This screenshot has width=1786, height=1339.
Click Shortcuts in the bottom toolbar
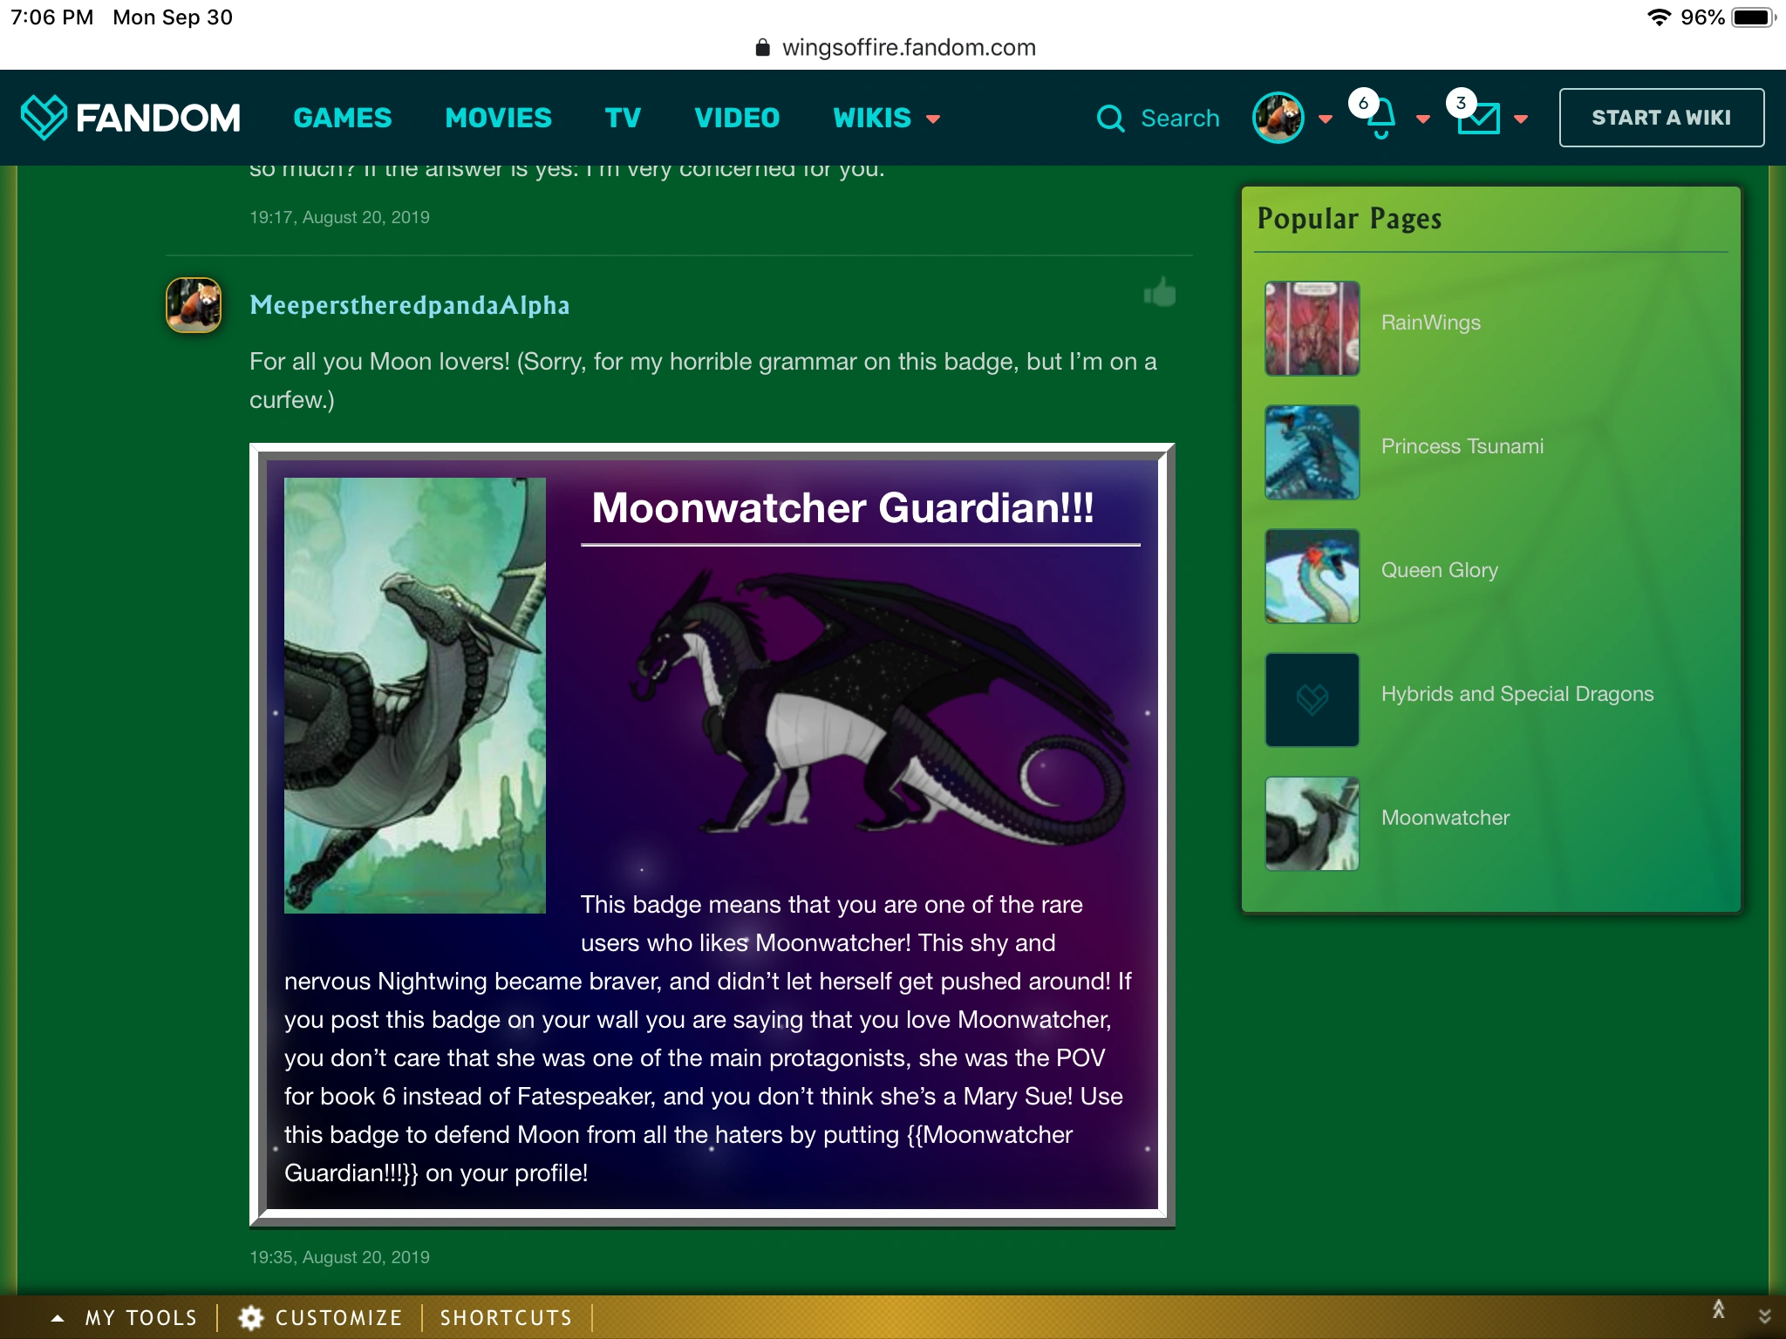pyautogui.click(x=506, y=1317)
